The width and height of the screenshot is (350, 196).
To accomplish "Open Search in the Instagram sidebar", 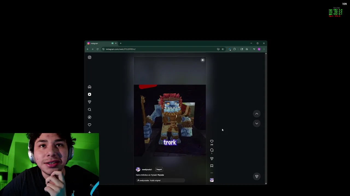I will [x=89, y=109].
